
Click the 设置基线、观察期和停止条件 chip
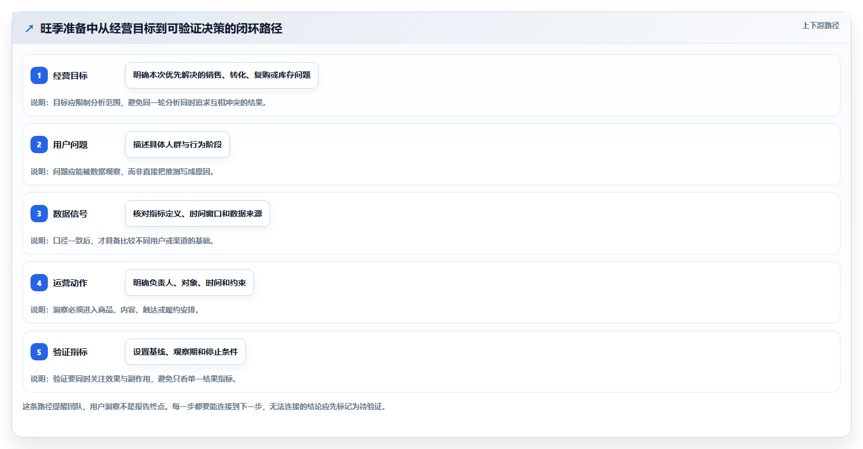[186, 352]
